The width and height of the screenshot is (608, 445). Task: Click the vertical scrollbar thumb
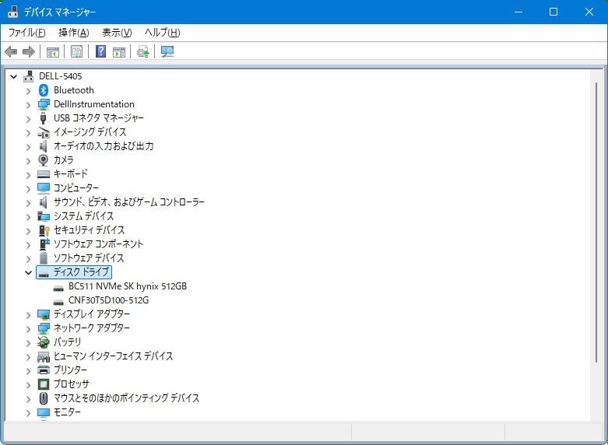596,223
